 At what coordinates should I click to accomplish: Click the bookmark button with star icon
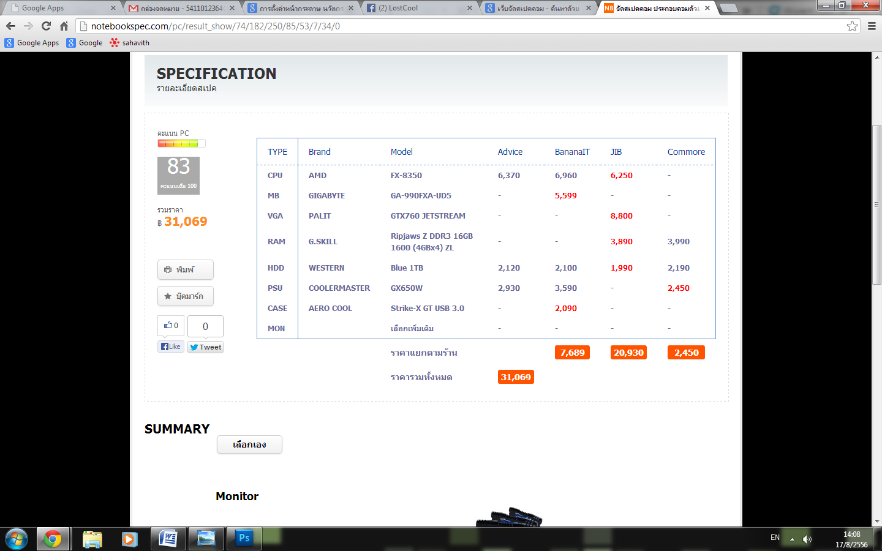pyautogui.click(x=186, y=296)
